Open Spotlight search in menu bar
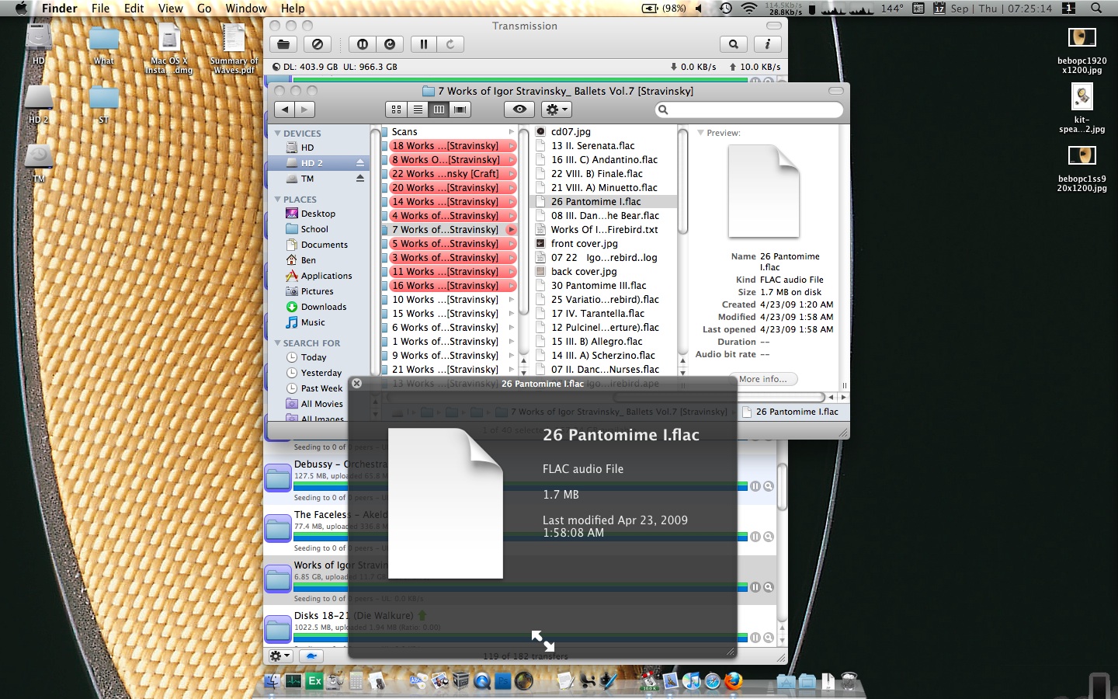Viewport: 1118px width, 699px height. click(1096, 9)
